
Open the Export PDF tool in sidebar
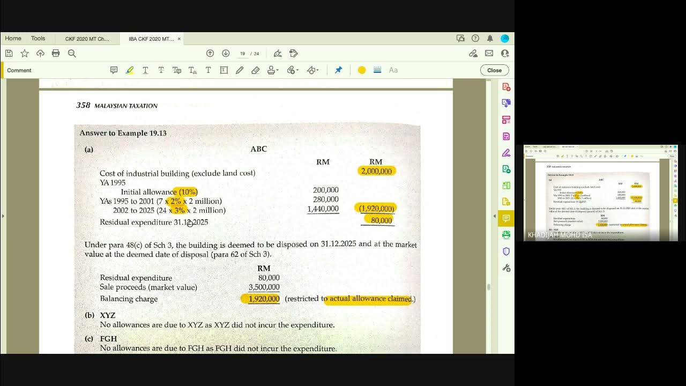[x=506, y=169]
